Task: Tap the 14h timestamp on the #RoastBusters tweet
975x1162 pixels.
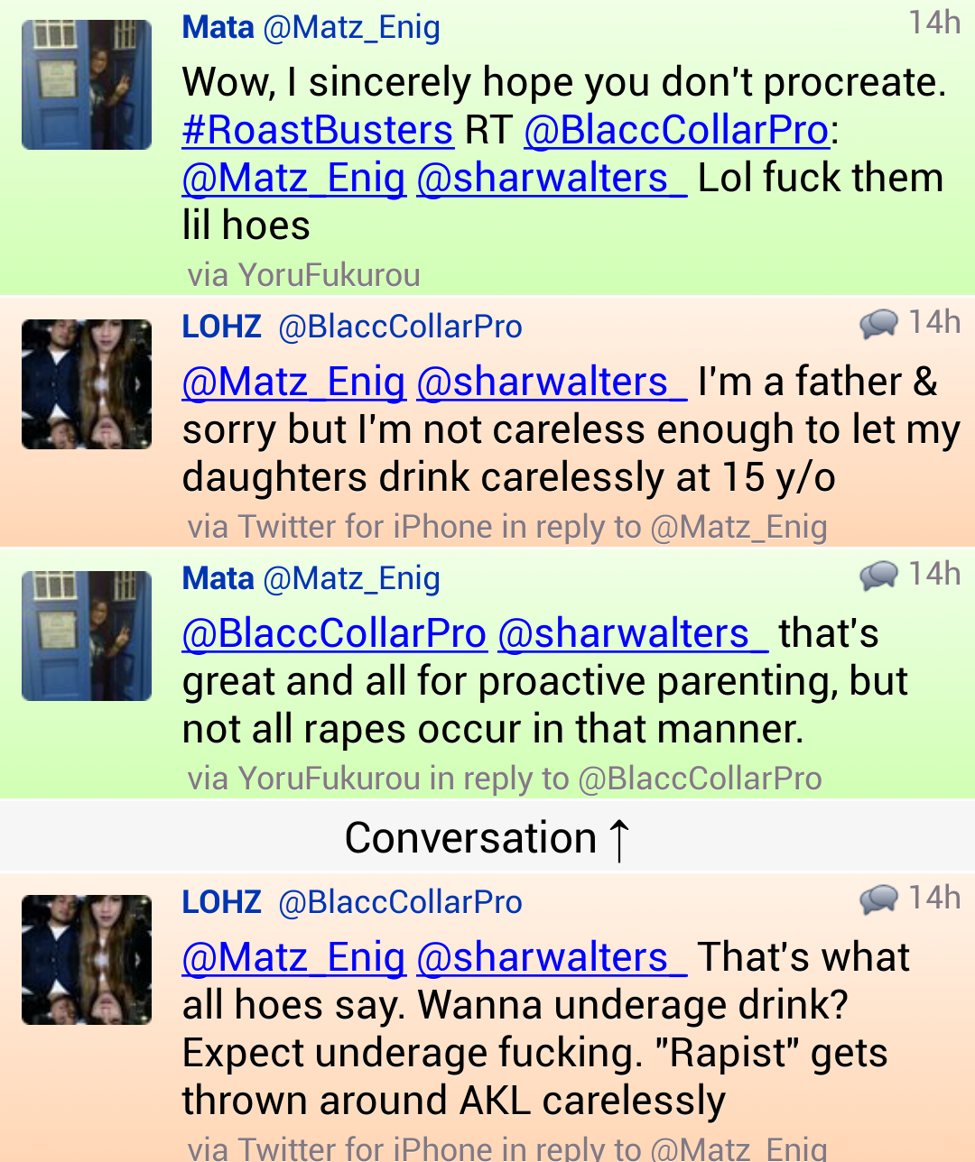Action: tap(933, 23)
